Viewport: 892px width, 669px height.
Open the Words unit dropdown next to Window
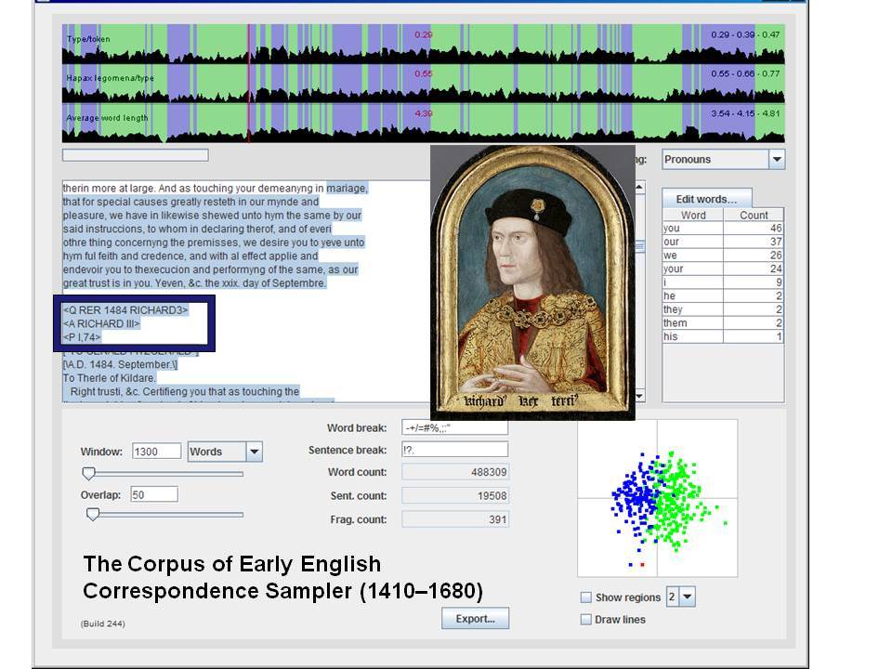(x=255, y=452)
